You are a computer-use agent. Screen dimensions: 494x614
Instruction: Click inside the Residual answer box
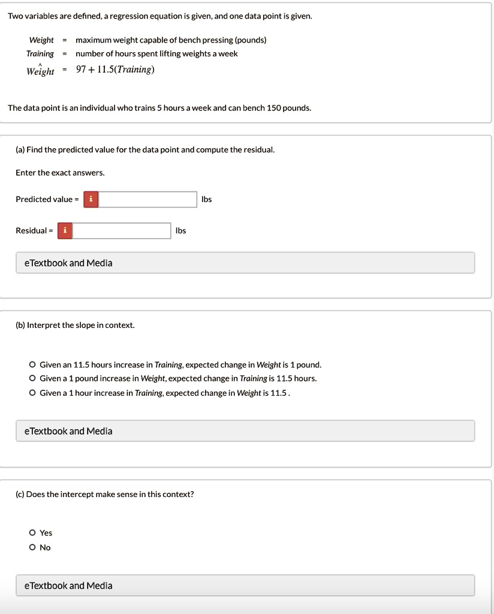[121, 230]
